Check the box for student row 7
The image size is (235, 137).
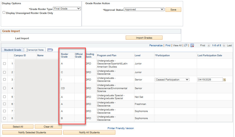4,111
